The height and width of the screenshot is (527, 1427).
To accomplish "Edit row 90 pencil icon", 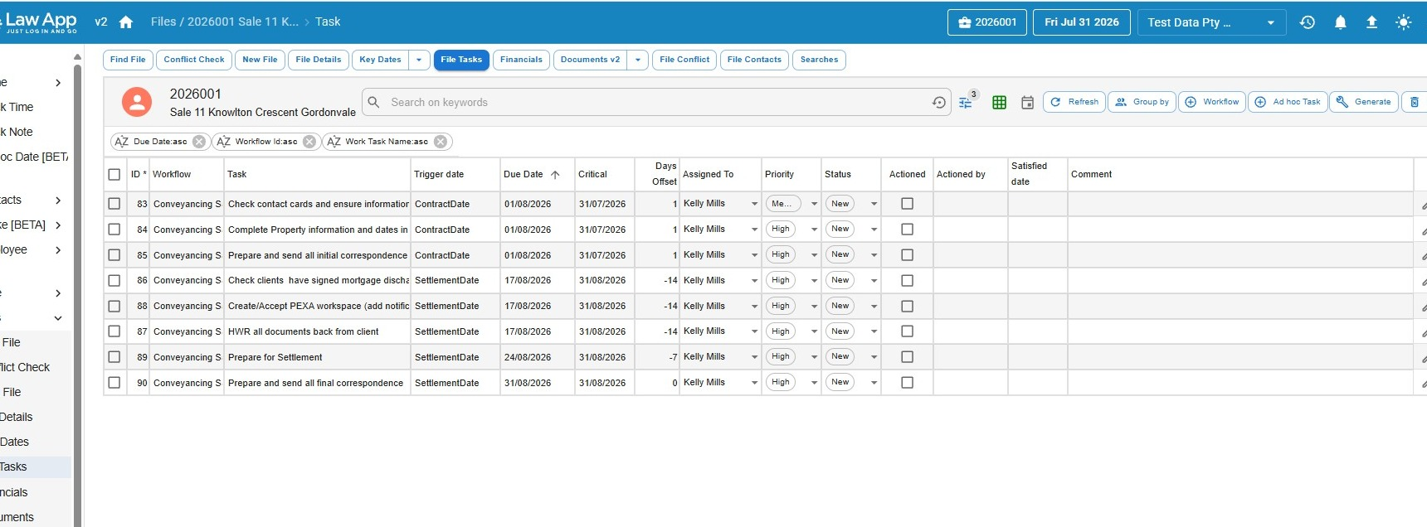I will point(1423,384).
